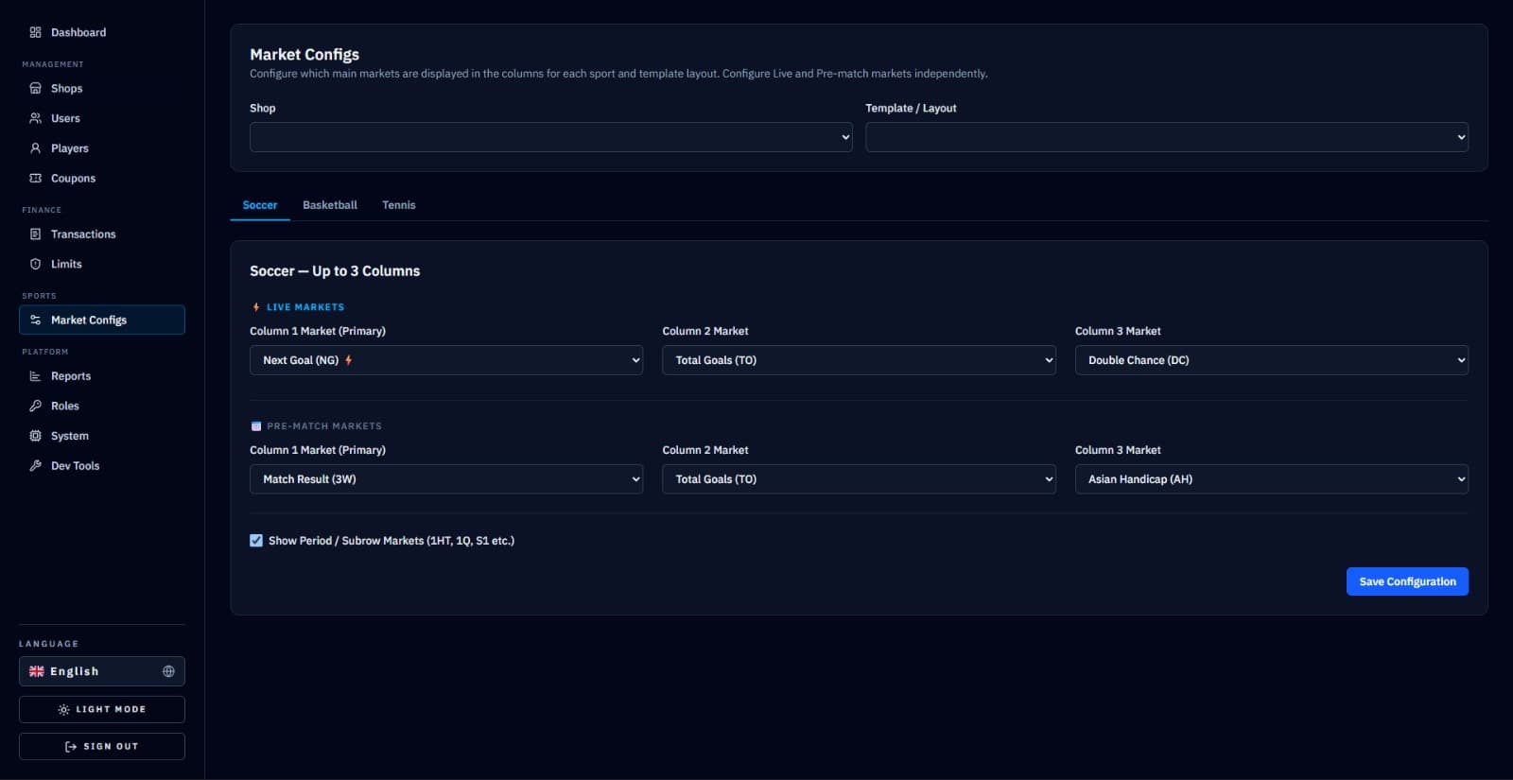Open the English language selector
The image size is (1513, 780).
click(102, 671)
